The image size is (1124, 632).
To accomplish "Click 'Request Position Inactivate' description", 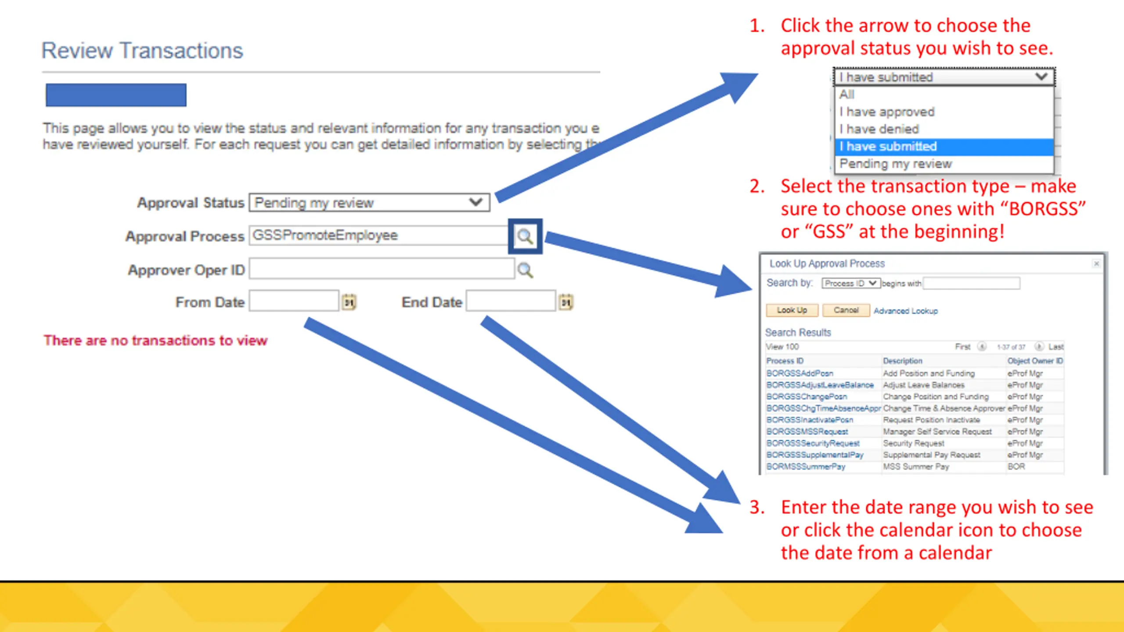I will pos(932,420).
